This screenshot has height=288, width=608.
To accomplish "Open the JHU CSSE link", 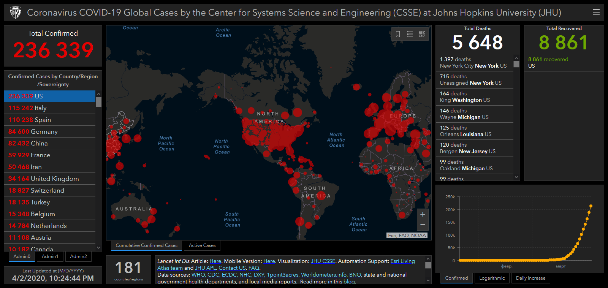I will (323, 261).
